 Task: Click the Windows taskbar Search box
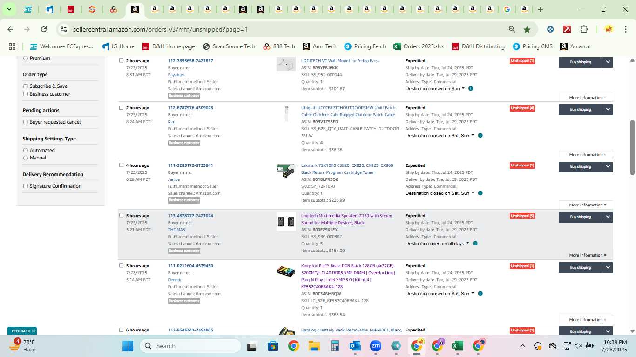coord(190,346)
